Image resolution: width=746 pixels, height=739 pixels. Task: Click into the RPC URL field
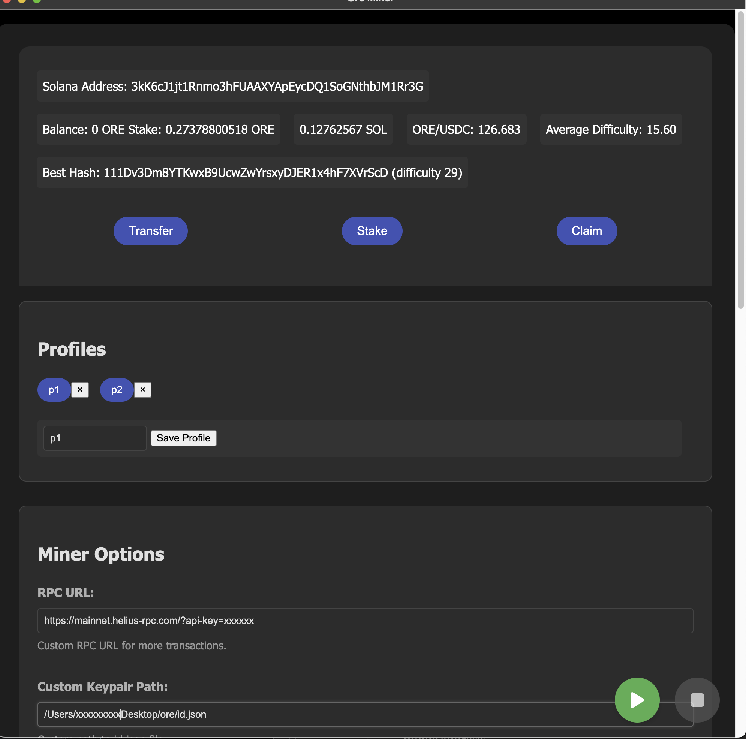[x=365, y=621]
